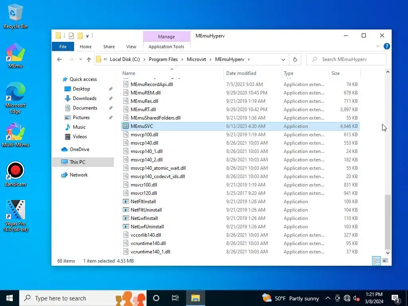Select OneDrive in the navigation pane

tap(79, 149)
